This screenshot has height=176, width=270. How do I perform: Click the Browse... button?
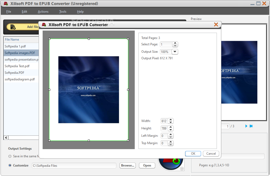(x=128, y=165)
